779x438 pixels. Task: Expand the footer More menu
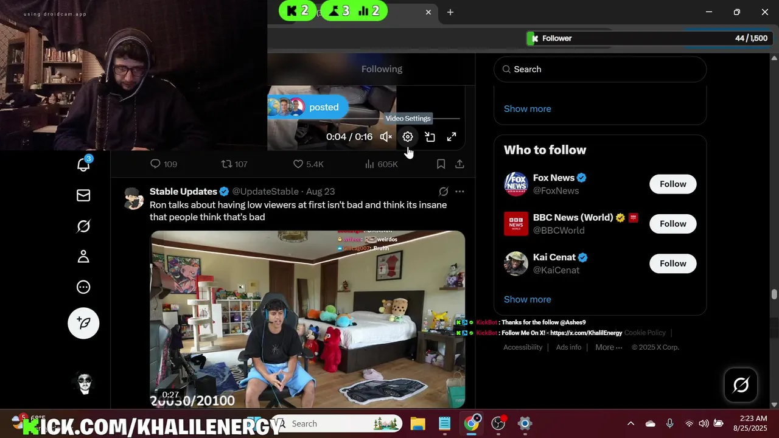point(609,347)
